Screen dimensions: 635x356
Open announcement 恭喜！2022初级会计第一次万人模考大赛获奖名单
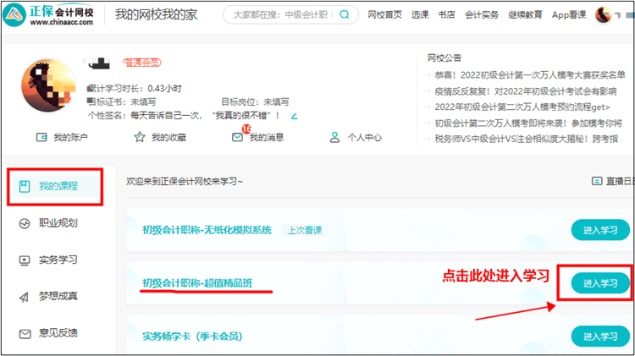click(530, 75)
